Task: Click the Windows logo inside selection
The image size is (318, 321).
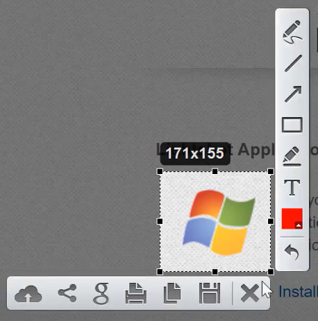Action: pyautogui.click(x=219, y=223)
